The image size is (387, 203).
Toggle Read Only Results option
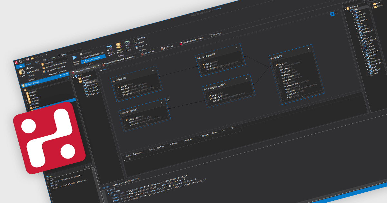point(93,60)
